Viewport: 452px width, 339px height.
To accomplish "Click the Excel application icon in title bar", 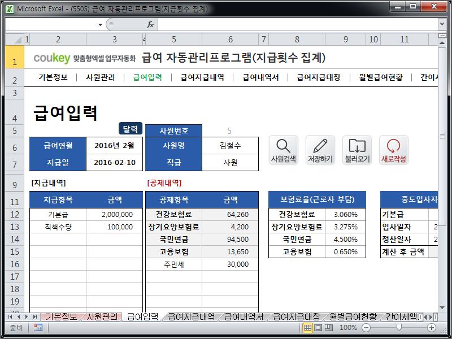I will (x=10, y=9).
